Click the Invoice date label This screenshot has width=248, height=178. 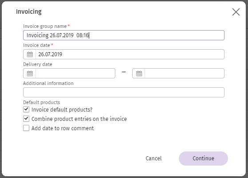(36, 45)
